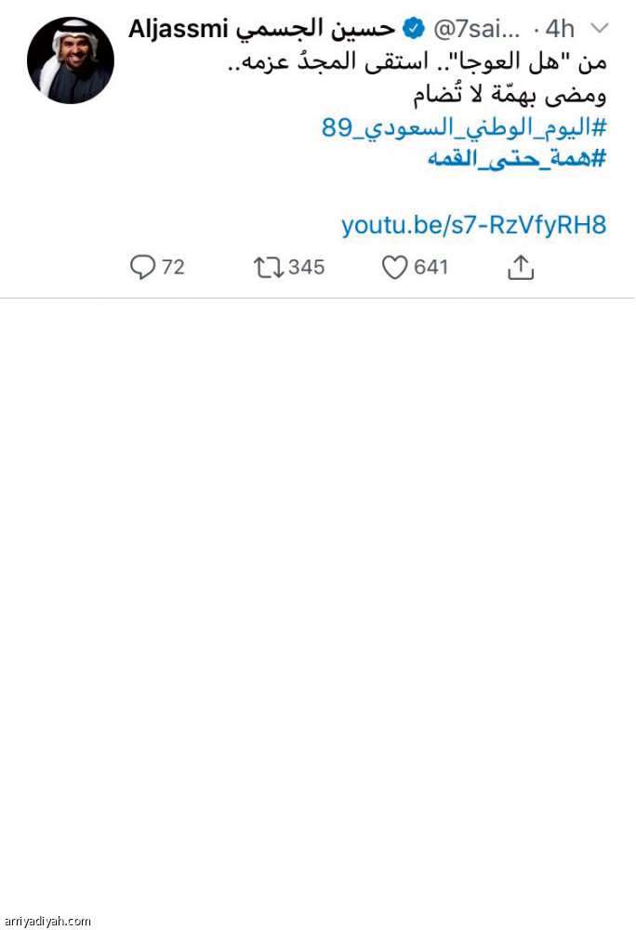Viewport: 636px width, 930px height.
Task: Click the blue verified badge checkmark
Action: (x=412, y=27)
